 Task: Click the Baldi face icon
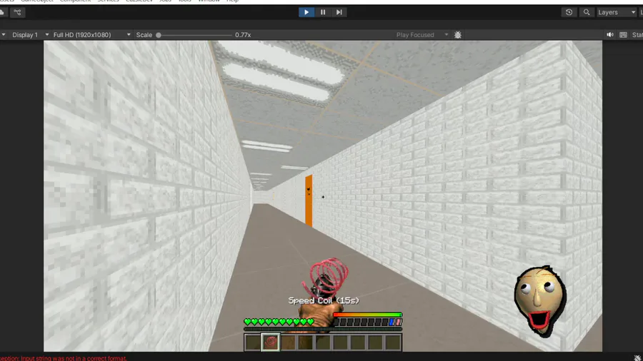pos(541,300)
